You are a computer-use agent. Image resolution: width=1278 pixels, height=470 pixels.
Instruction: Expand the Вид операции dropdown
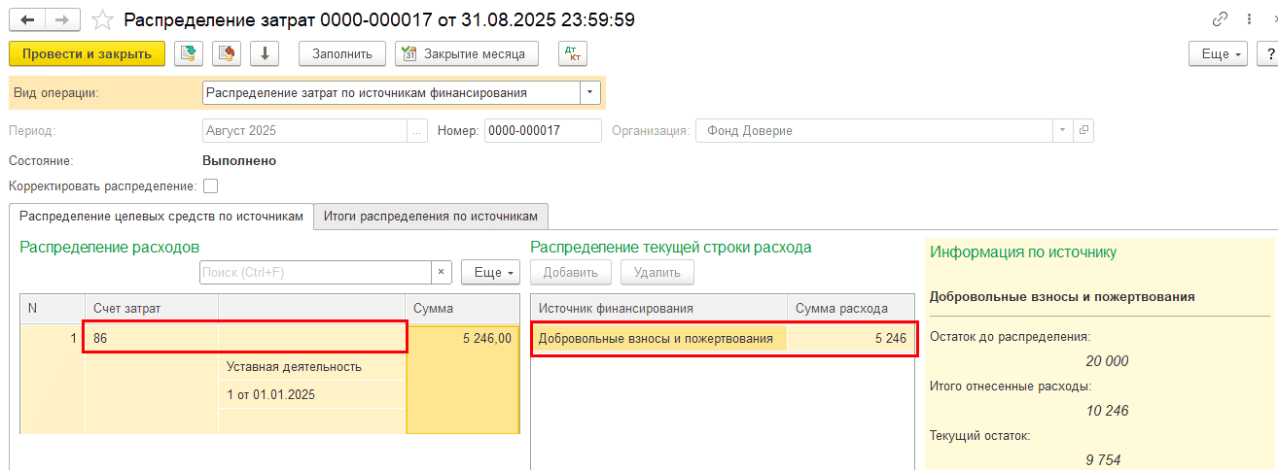[590, 92]
